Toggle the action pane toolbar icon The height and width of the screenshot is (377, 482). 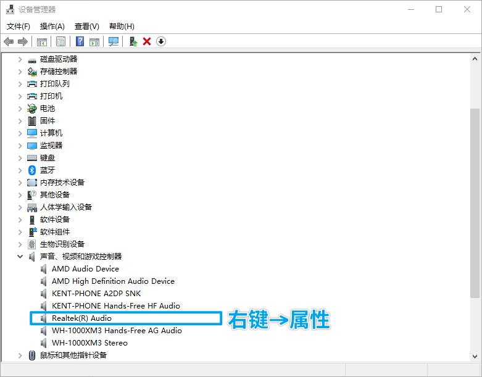coord(94,41)
